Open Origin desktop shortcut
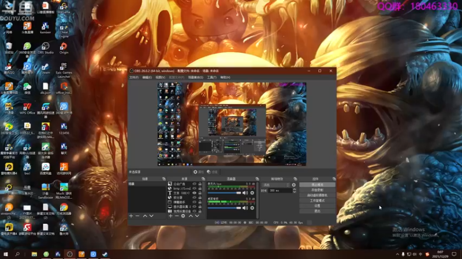Viewport: 462px width, 259px height. (64, 48)
